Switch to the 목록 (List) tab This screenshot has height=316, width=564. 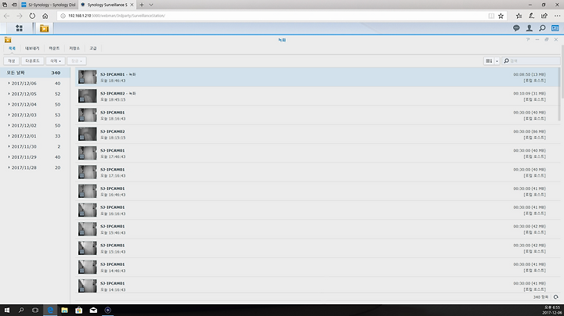pyautogui.click(x=12, y=48)
